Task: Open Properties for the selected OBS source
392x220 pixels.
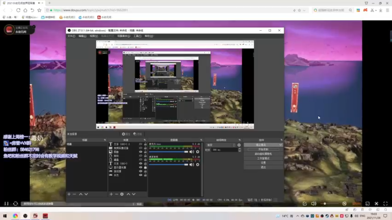Action: [126, 134]
